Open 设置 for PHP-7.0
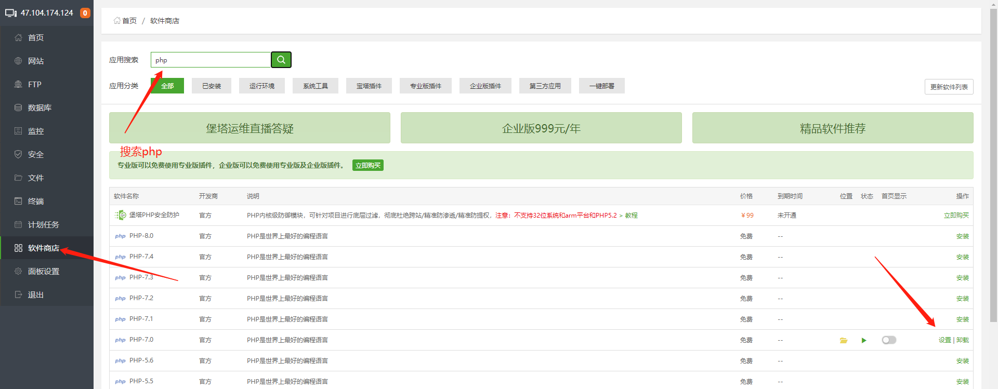The width and height of the screenshot is (998, 389). point(944,340)
